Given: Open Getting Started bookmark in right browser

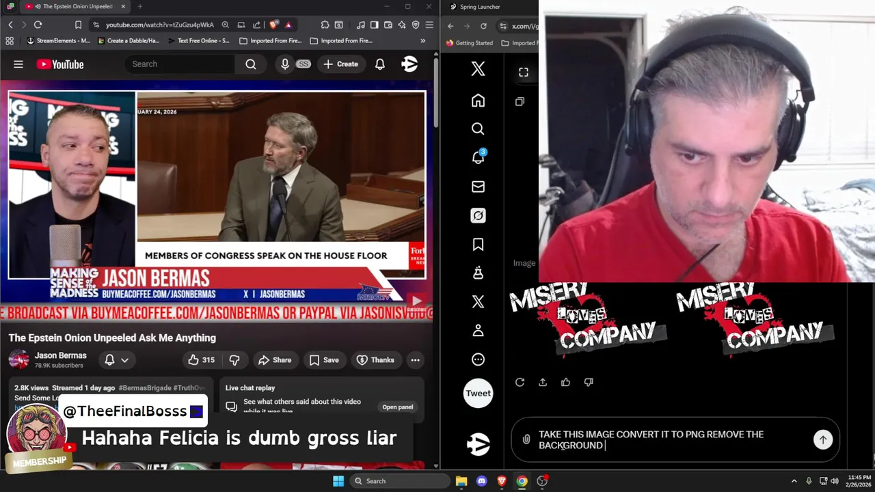Looking at the screenshot, I should point(470,42).
